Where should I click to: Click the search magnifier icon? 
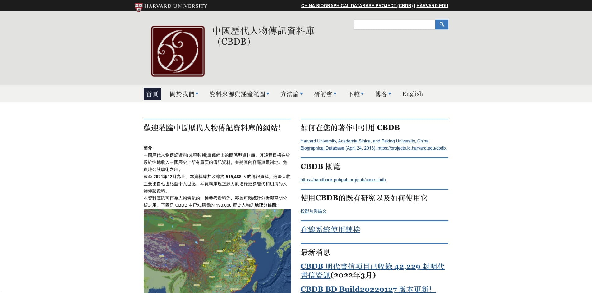[441, 25]
